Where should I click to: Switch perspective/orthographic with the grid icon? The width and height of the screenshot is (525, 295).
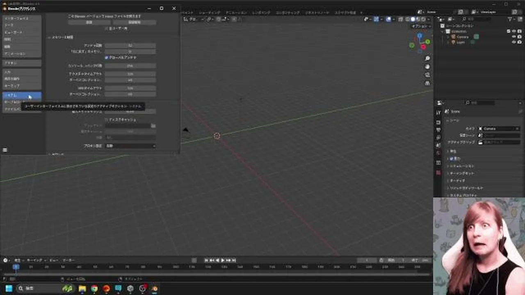click(427, 83)
